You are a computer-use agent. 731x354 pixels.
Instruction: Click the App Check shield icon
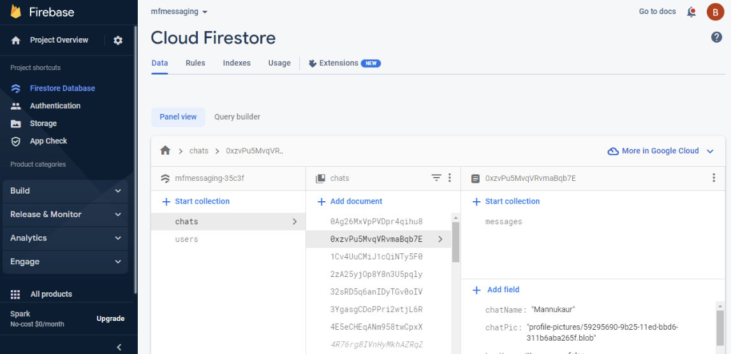[16, 141]
